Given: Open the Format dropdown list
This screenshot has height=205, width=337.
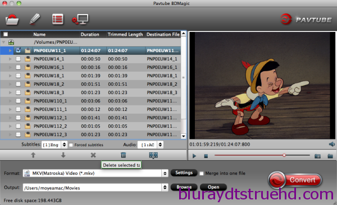Looking at the screenshot, I should [165, 173].
